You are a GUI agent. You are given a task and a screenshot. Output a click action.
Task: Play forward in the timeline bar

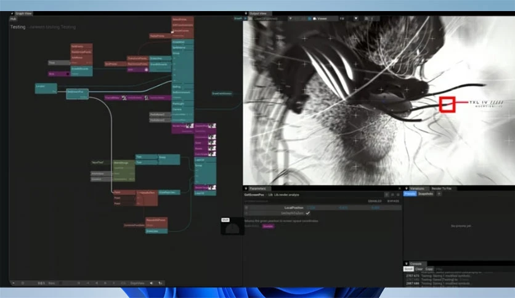[105, 283]
